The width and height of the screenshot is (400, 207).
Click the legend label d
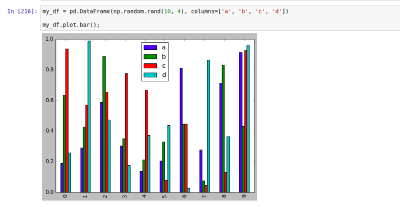pos(164,75)
